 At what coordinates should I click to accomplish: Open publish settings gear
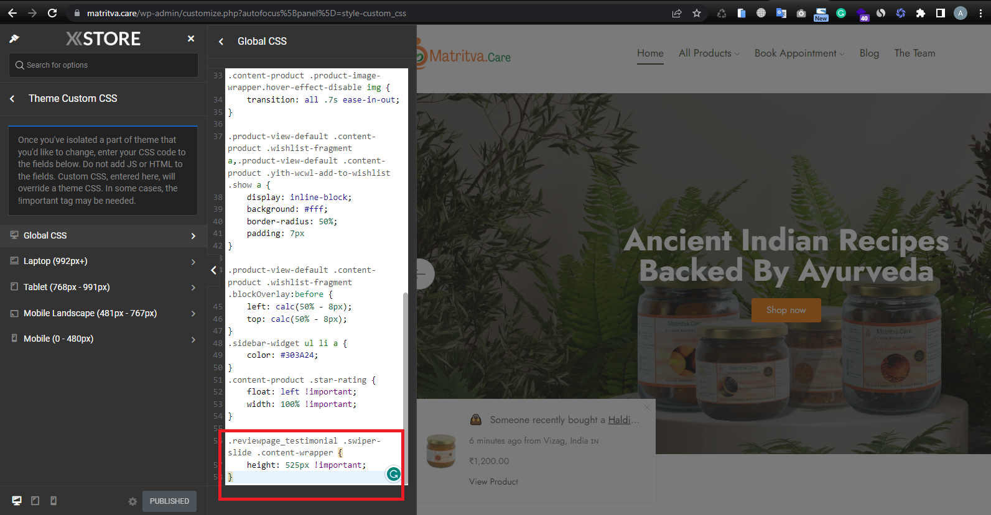[133, 501]
